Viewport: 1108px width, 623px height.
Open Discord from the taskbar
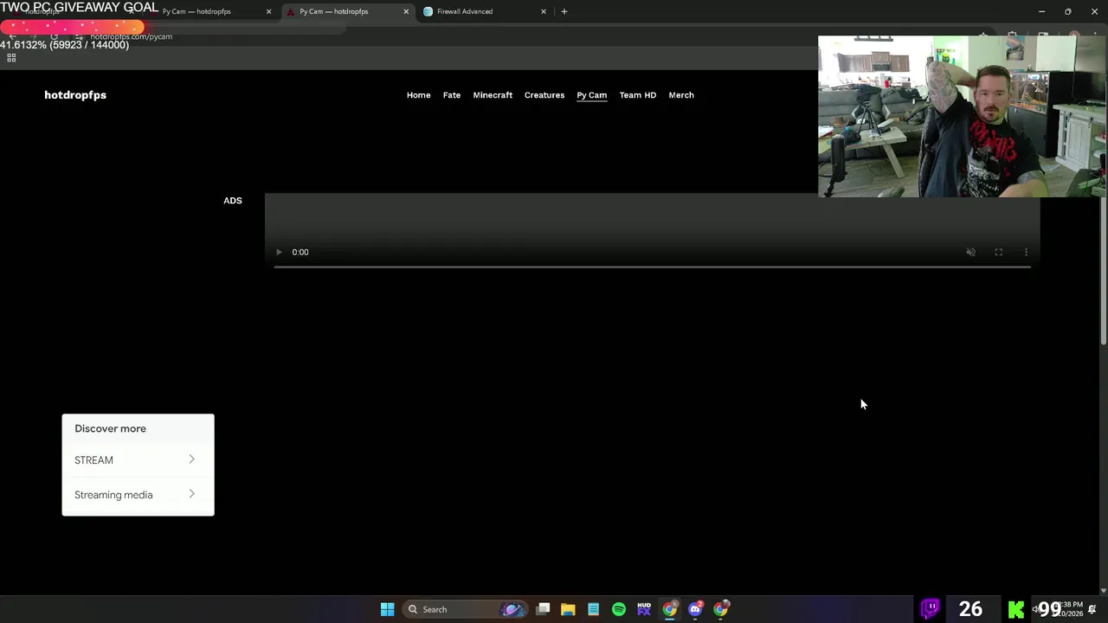coord(695,609)
